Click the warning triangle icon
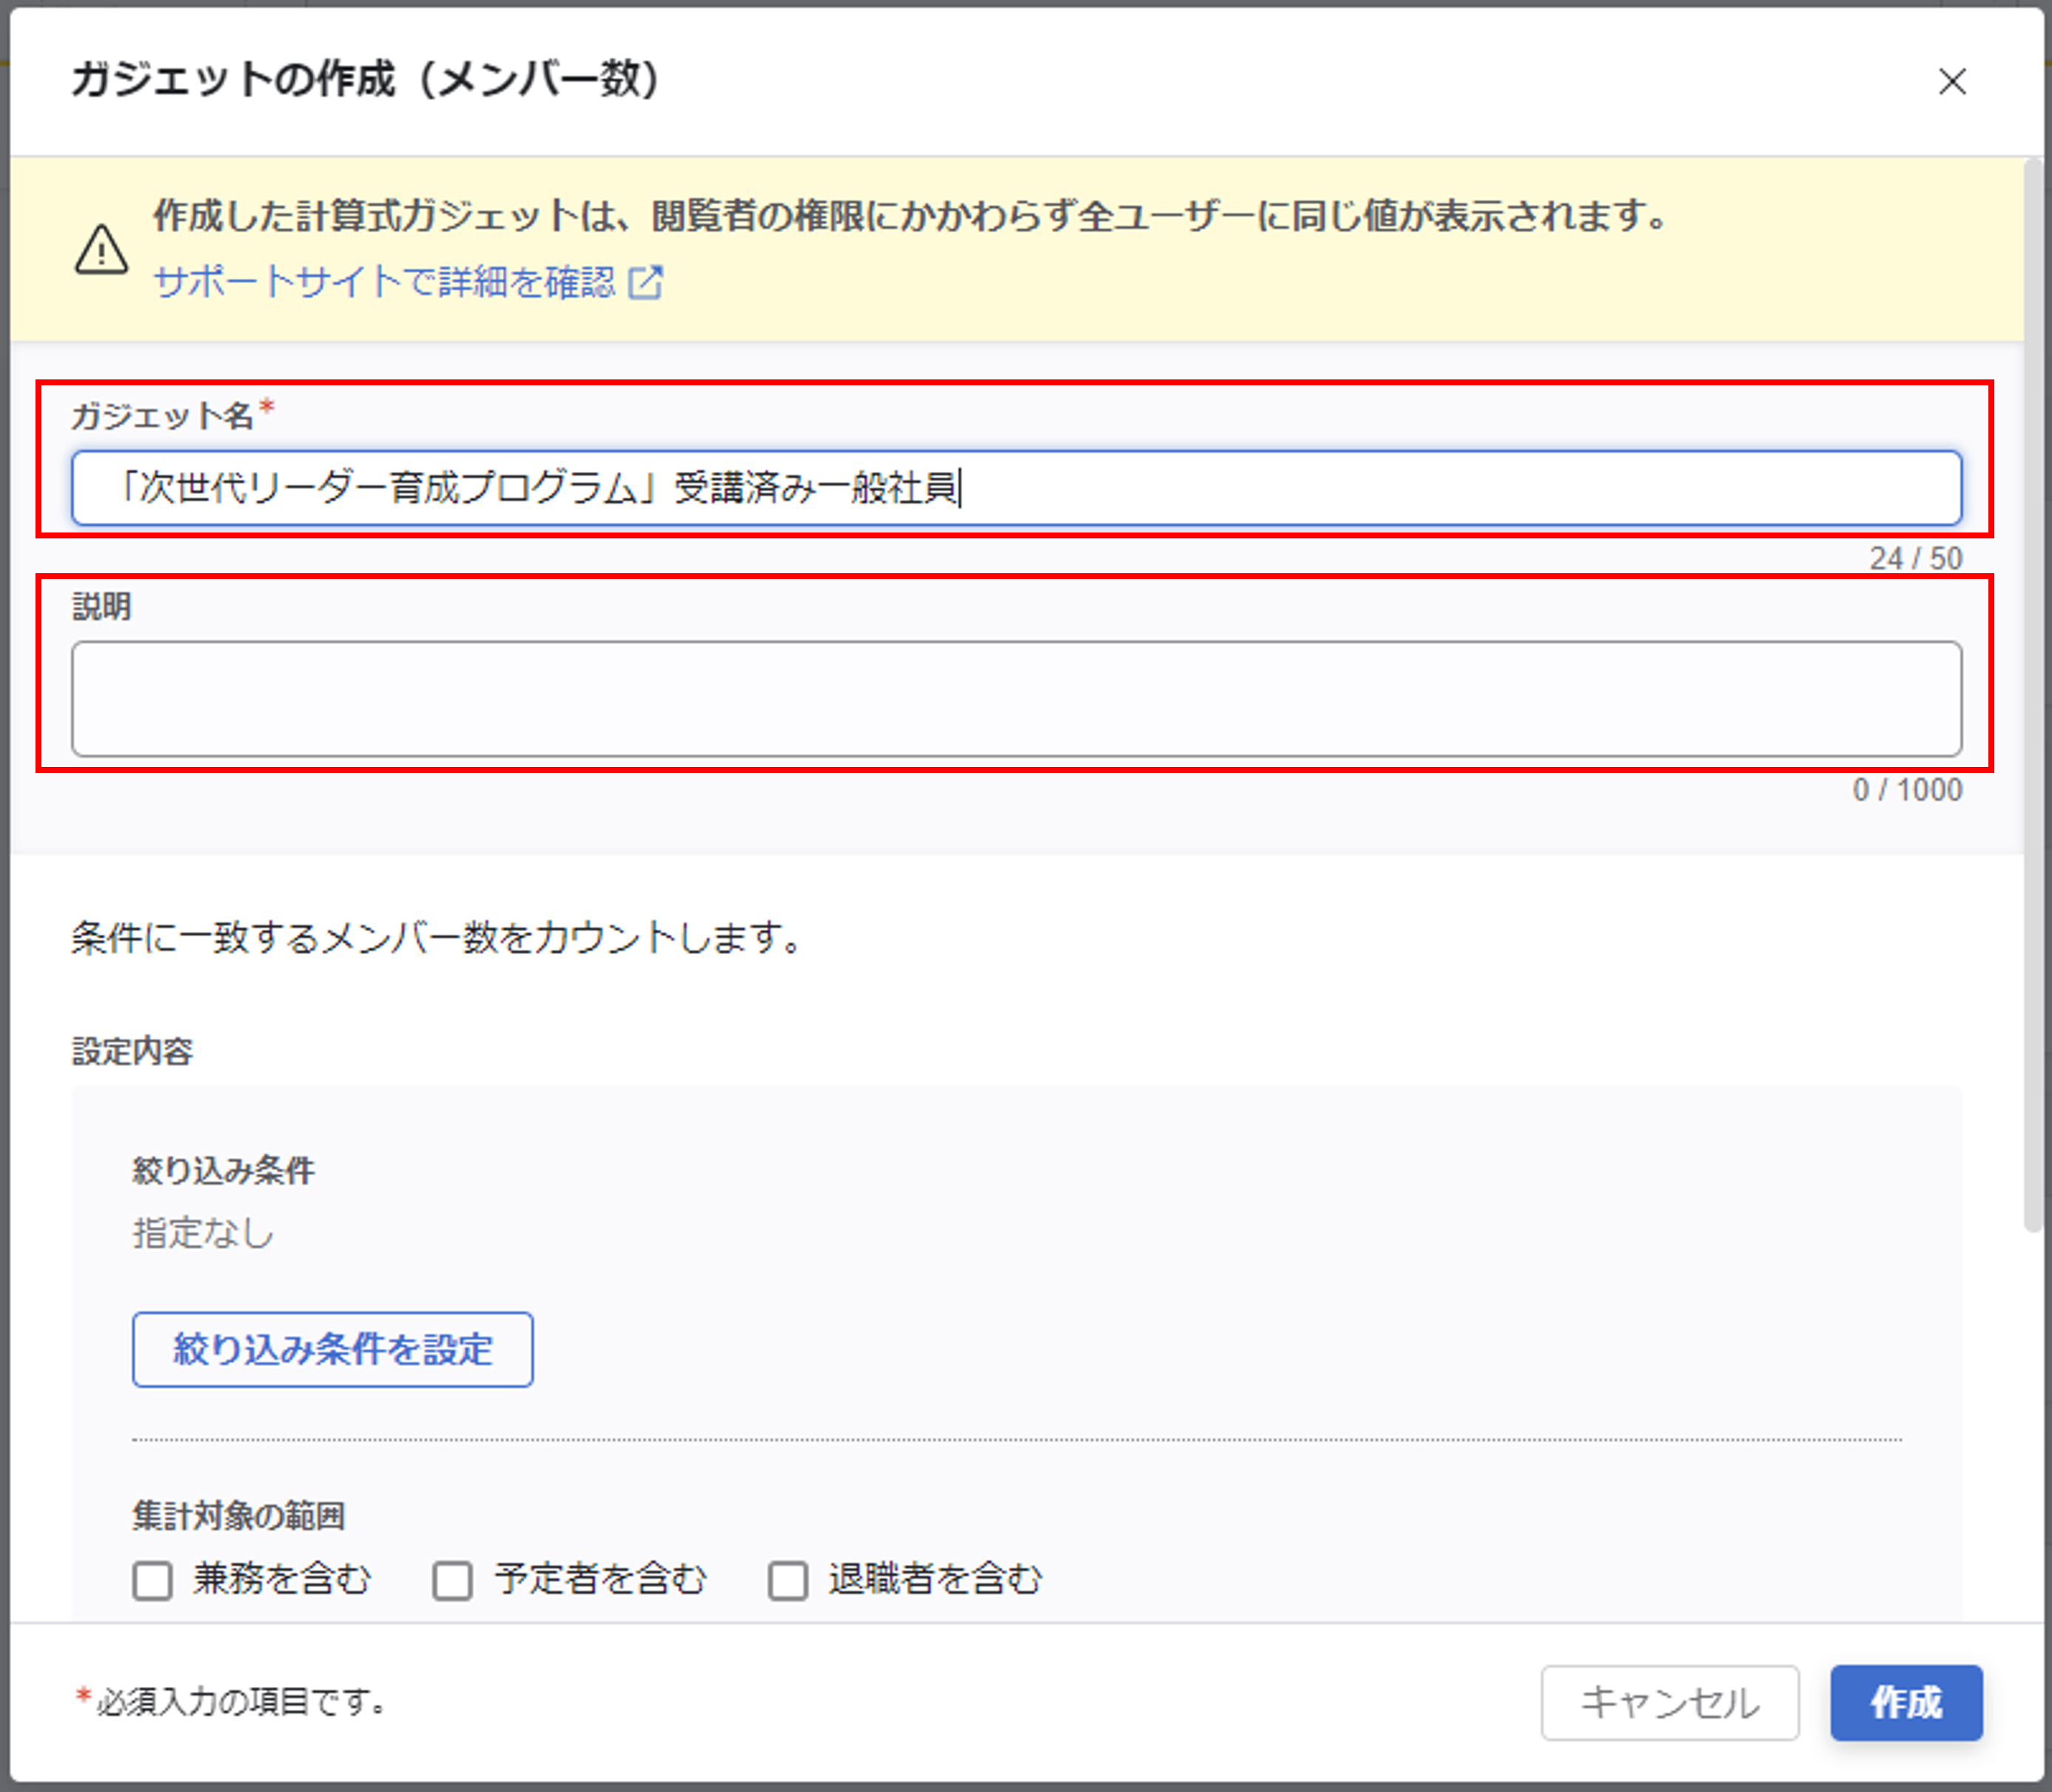 (101, 250)
